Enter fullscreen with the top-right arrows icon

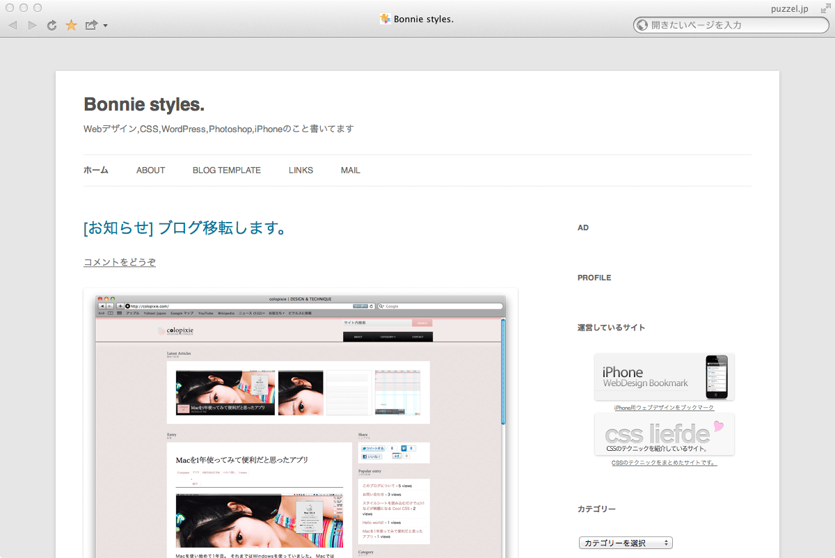825,8
